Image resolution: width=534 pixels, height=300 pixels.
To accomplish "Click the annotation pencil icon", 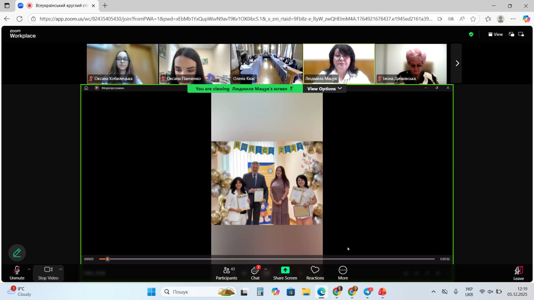I will pos(17,252).
